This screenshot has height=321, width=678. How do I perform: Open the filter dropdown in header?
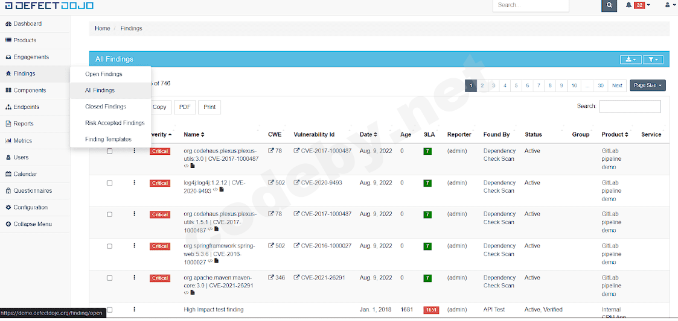point(653,60)
